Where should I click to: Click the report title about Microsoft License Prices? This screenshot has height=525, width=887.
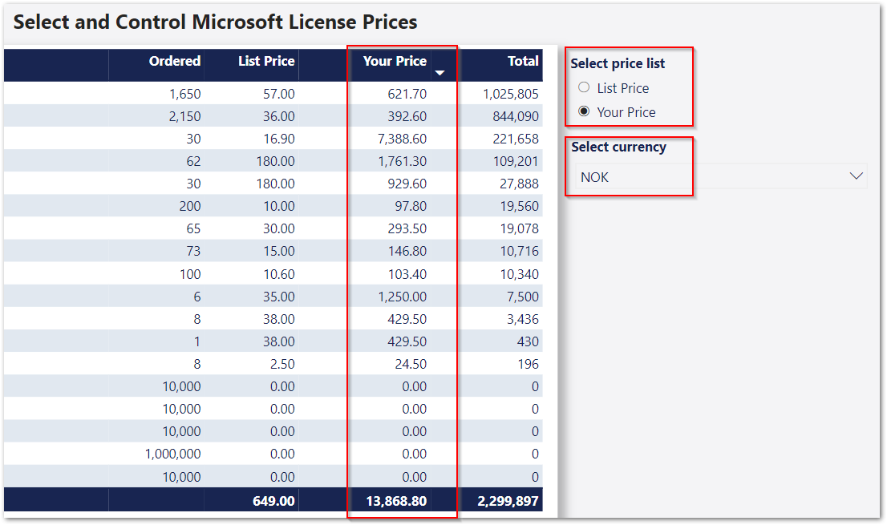click(215, 22)
